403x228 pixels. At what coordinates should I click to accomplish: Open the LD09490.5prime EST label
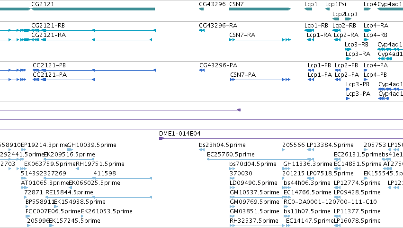coord(253,183)
